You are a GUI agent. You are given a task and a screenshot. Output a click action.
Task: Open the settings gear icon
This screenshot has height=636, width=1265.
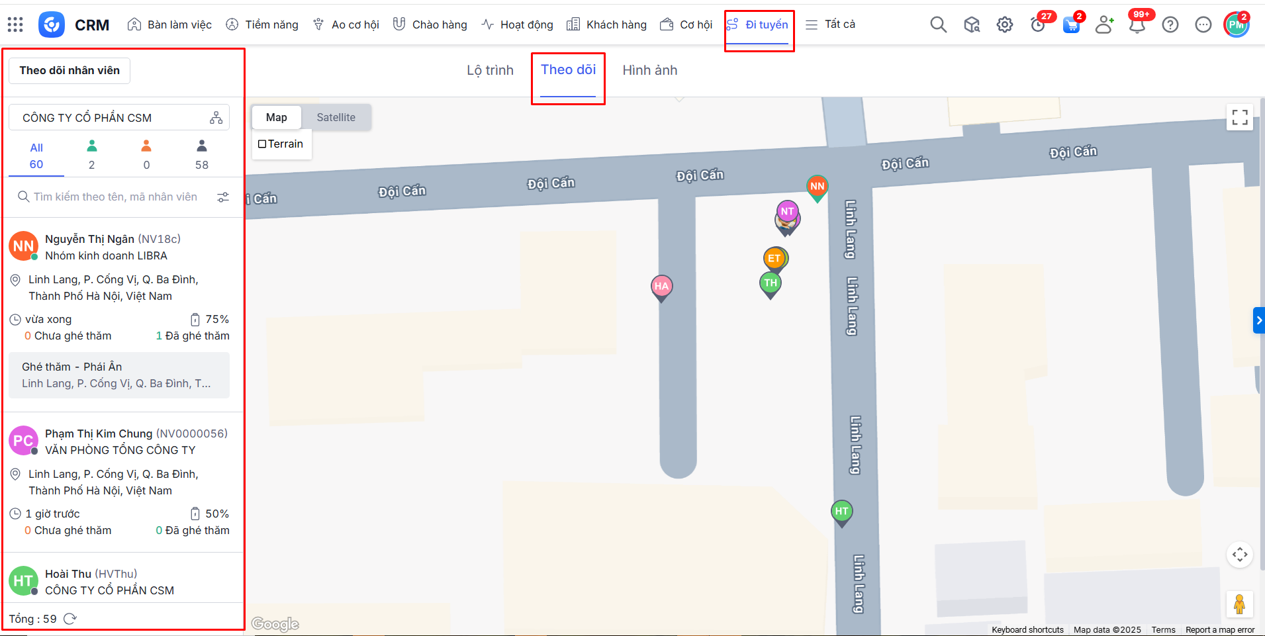point(1004,25)
